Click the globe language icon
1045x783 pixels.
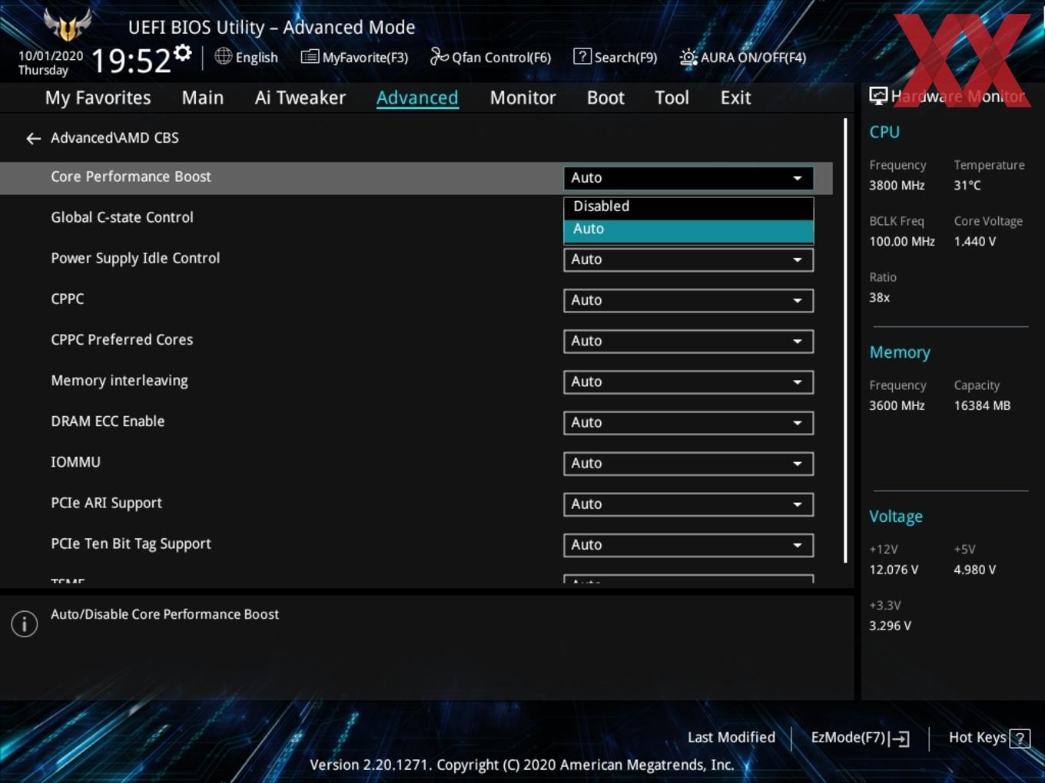click(223, 56)
